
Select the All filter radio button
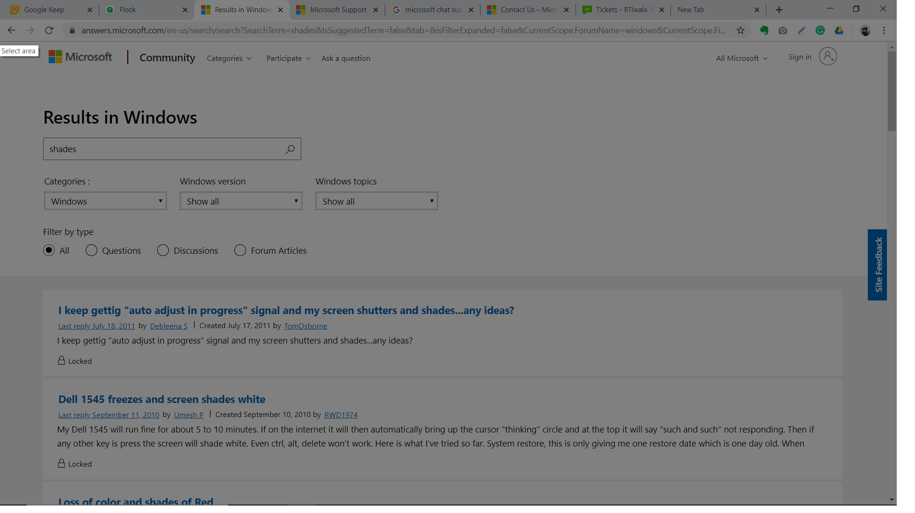click(49, 250)
